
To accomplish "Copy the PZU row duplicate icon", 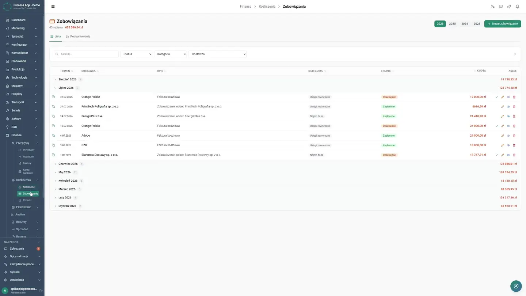I will (53, 145).
